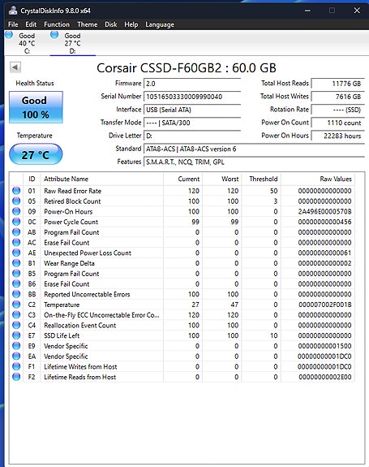Screen dimensions: 369x467
Task: Select the C: drive status orb
Action: [9, 35]
